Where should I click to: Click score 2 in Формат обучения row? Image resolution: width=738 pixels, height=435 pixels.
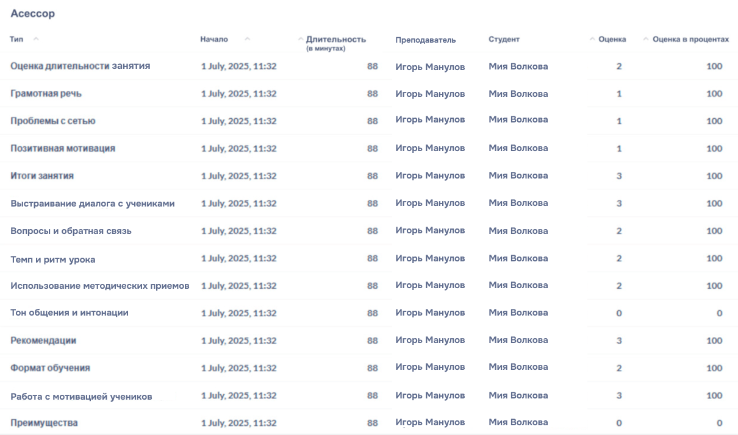point(619,368)
